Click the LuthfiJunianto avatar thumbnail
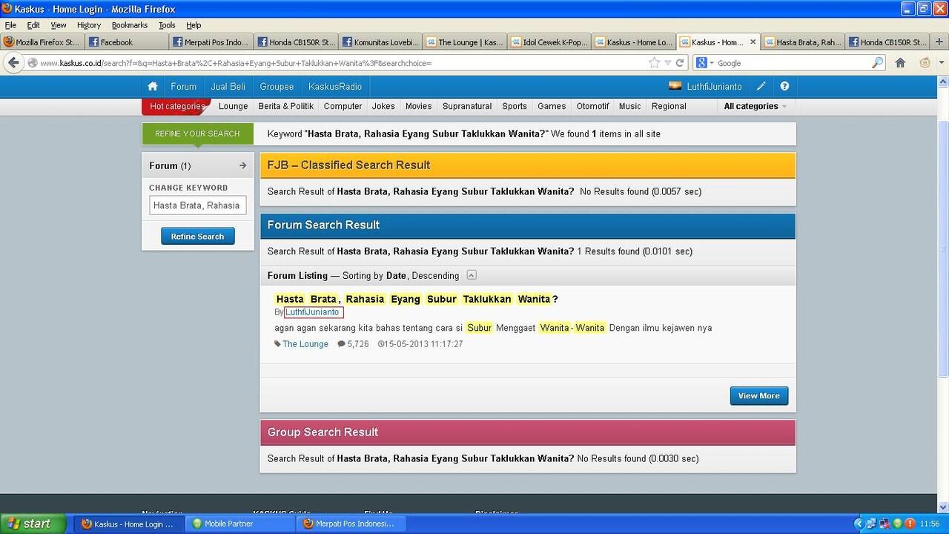 675,86
